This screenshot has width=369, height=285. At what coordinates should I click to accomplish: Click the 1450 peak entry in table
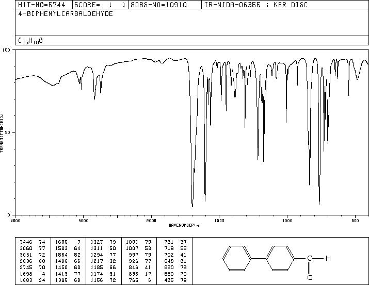tap(68, 267)
